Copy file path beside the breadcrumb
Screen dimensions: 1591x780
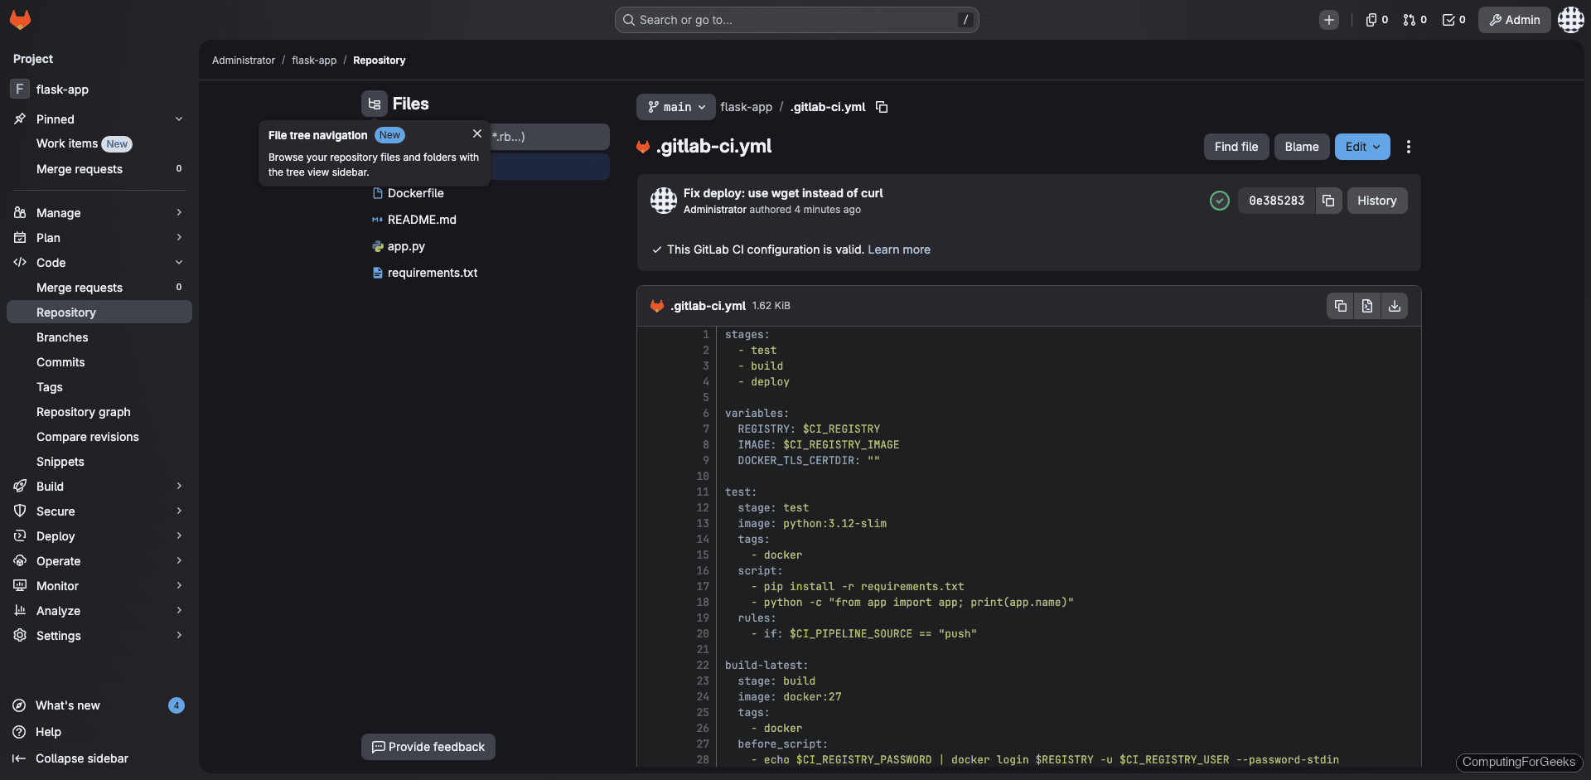(x=881, y=107)
